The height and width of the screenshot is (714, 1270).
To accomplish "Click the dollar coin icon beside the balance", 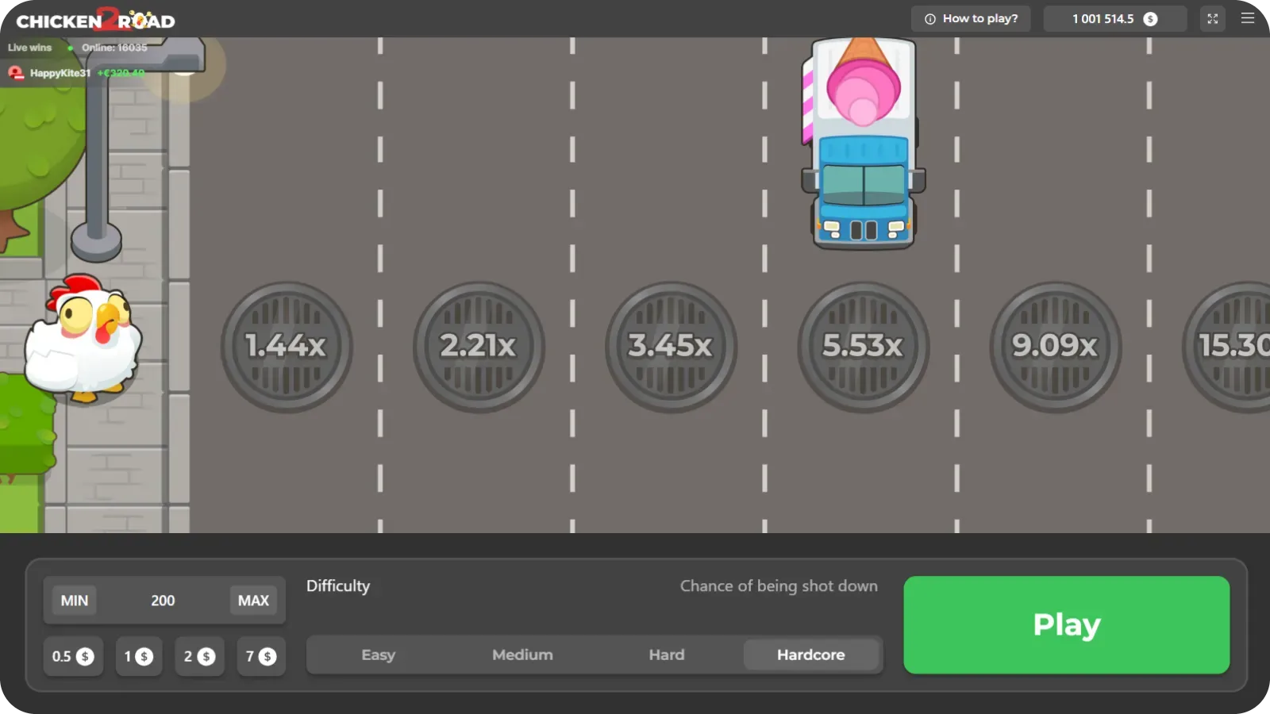I will (x=1150, y=17).
